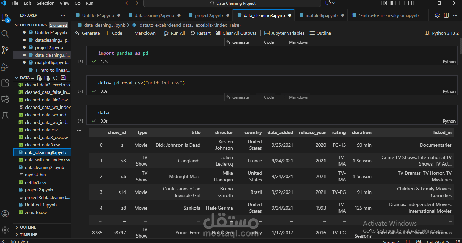Click the New Folder icon in explorer
462x243 pixels.
point(47,78)
